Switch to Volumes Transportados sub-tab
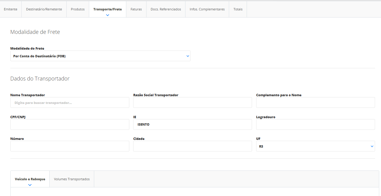 pos(72,179)
